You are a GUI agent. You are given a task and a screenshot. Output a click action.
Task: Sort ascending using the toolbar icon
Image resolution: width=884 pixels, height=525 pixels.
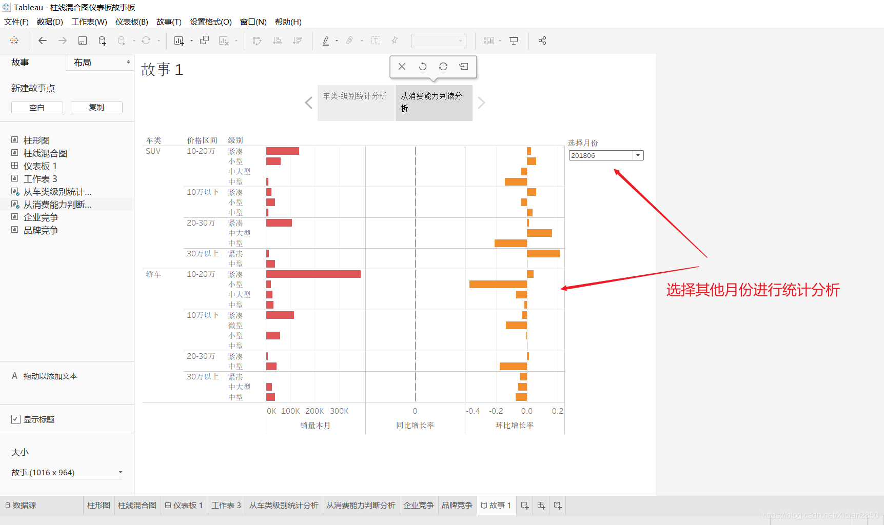(278, 41)
